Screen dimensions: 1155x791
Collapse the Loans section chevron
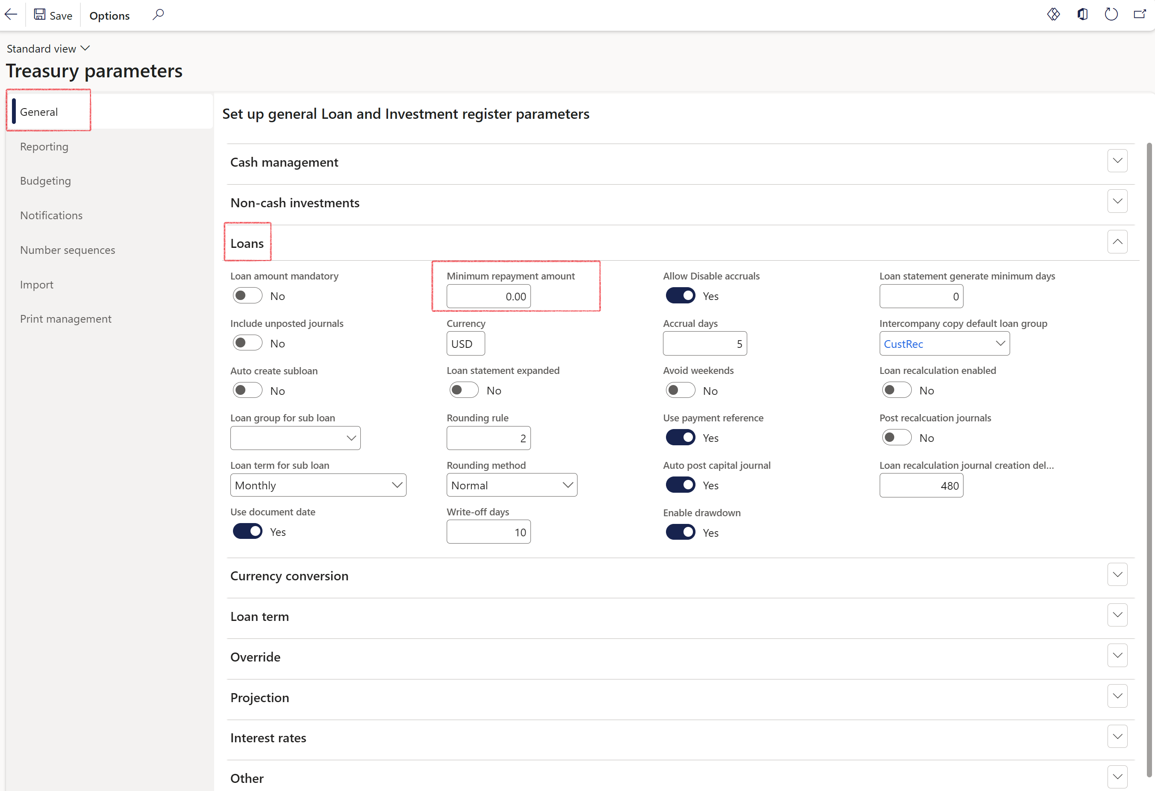coord(1117,242)
